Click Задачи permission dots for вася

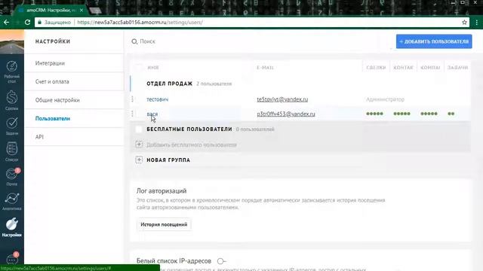tap(451, 114)
